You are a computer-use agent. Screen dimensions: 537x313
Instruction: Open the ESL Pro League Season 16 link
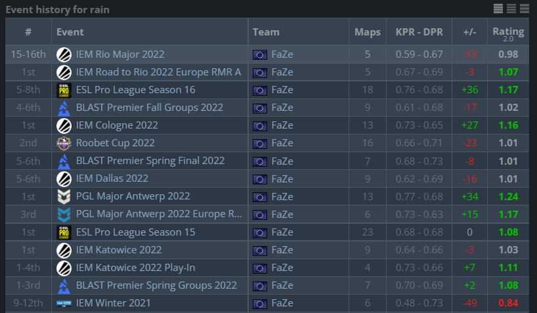click(x=136, y=90)
